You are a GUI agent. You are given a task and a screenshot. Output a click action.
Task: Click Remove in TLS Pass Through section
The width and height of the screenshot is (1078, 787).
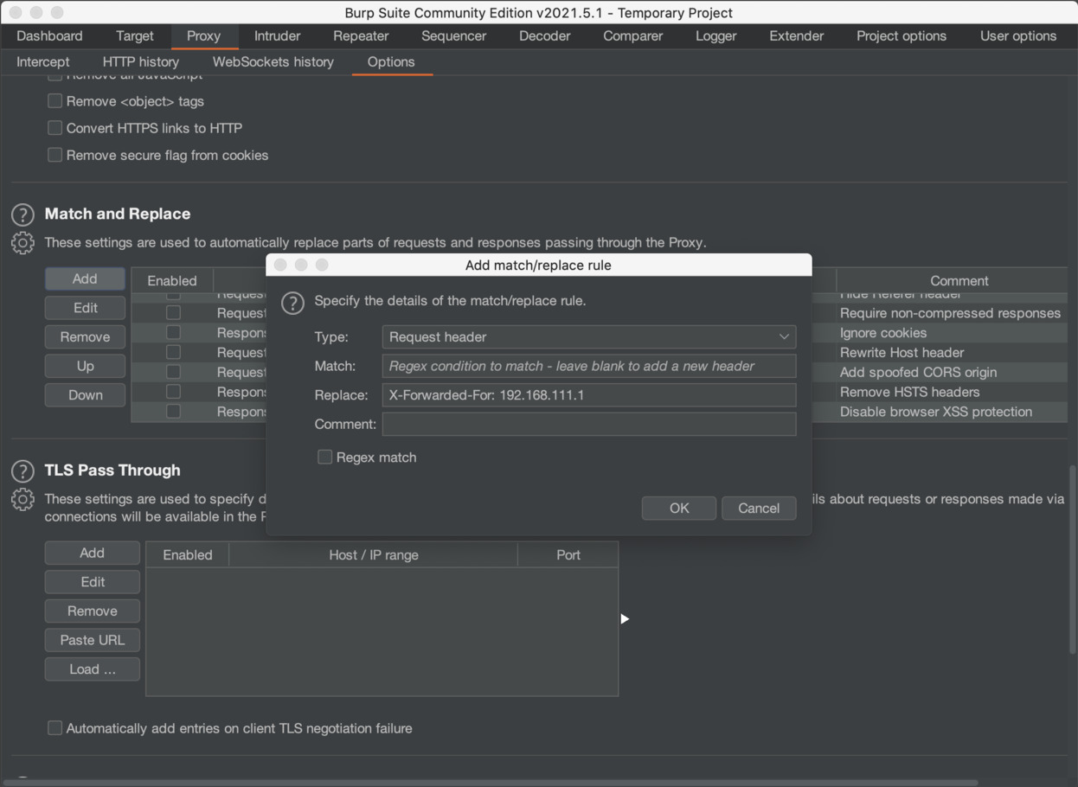pos(93,611)
